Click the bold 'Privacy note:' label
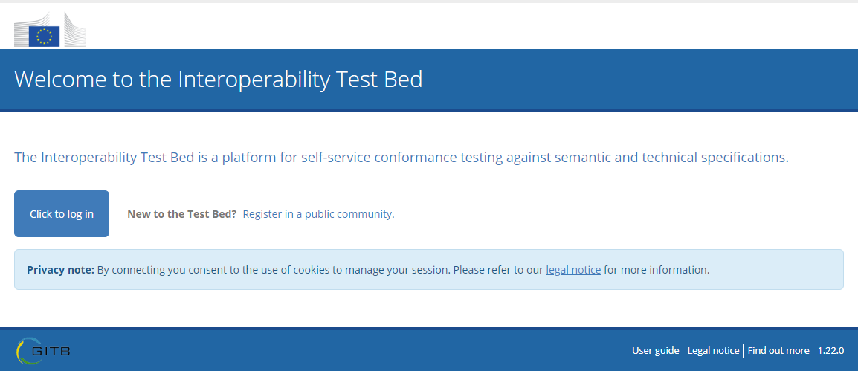 (61, 270)
